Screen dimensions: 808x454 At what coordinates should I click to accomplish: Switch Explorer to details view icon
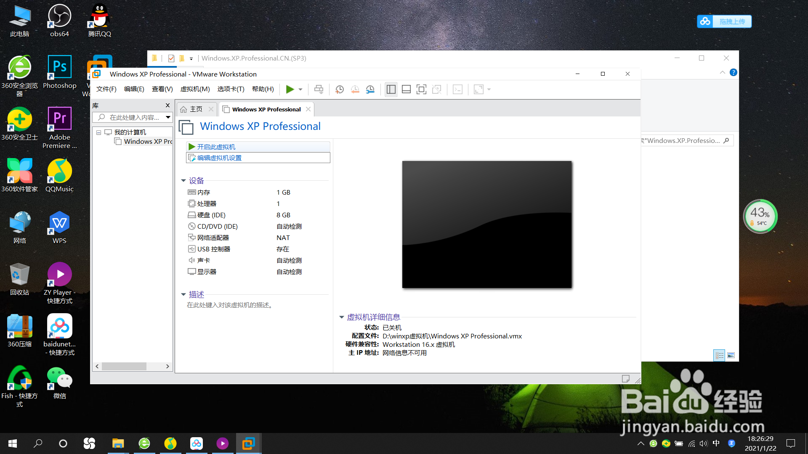coord(720,356)
